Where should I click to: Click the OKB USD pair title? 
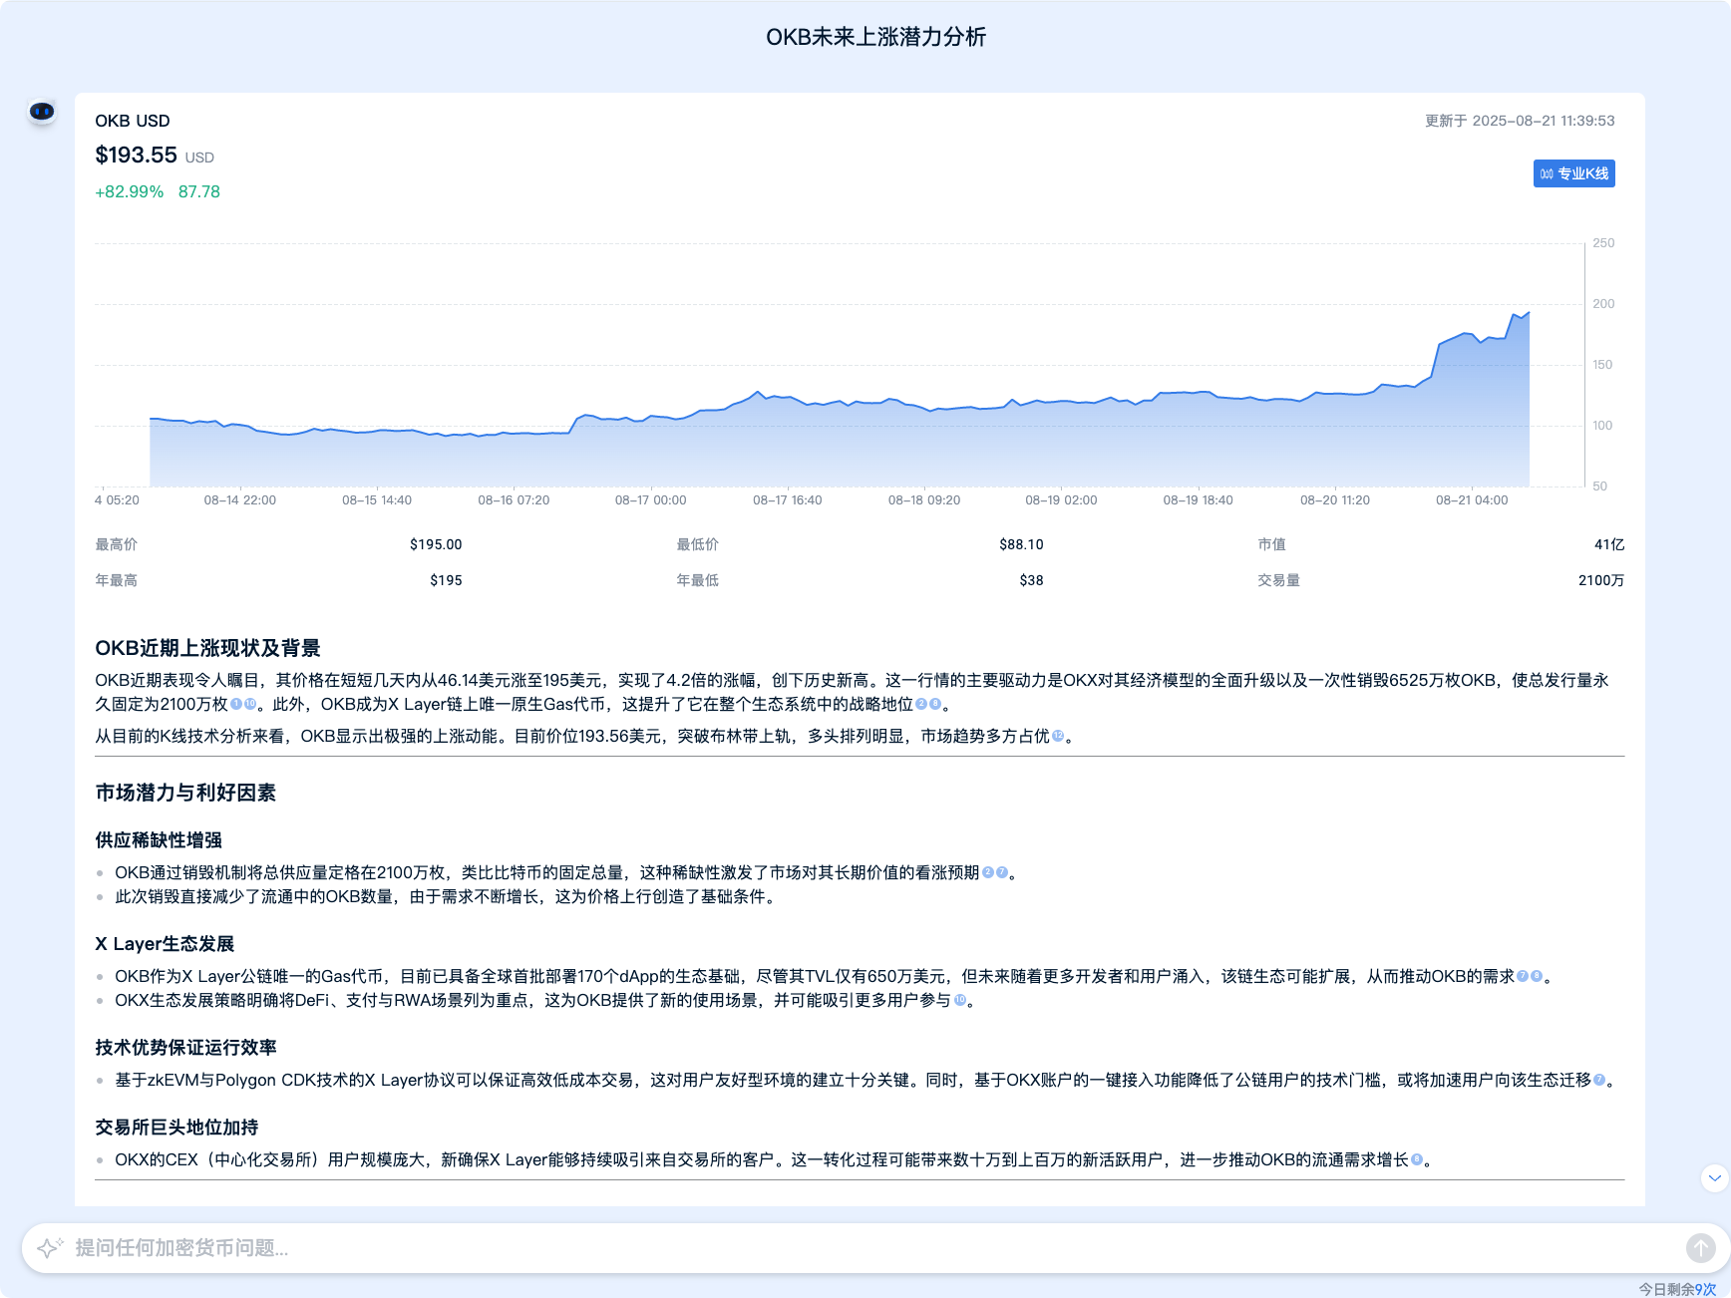tap(133, 121)
